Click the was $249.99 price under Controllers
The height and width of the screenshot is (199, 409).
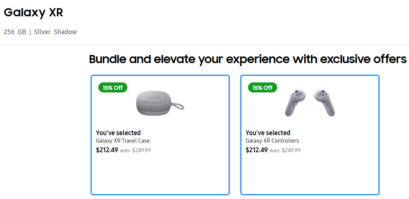[285, 150]
